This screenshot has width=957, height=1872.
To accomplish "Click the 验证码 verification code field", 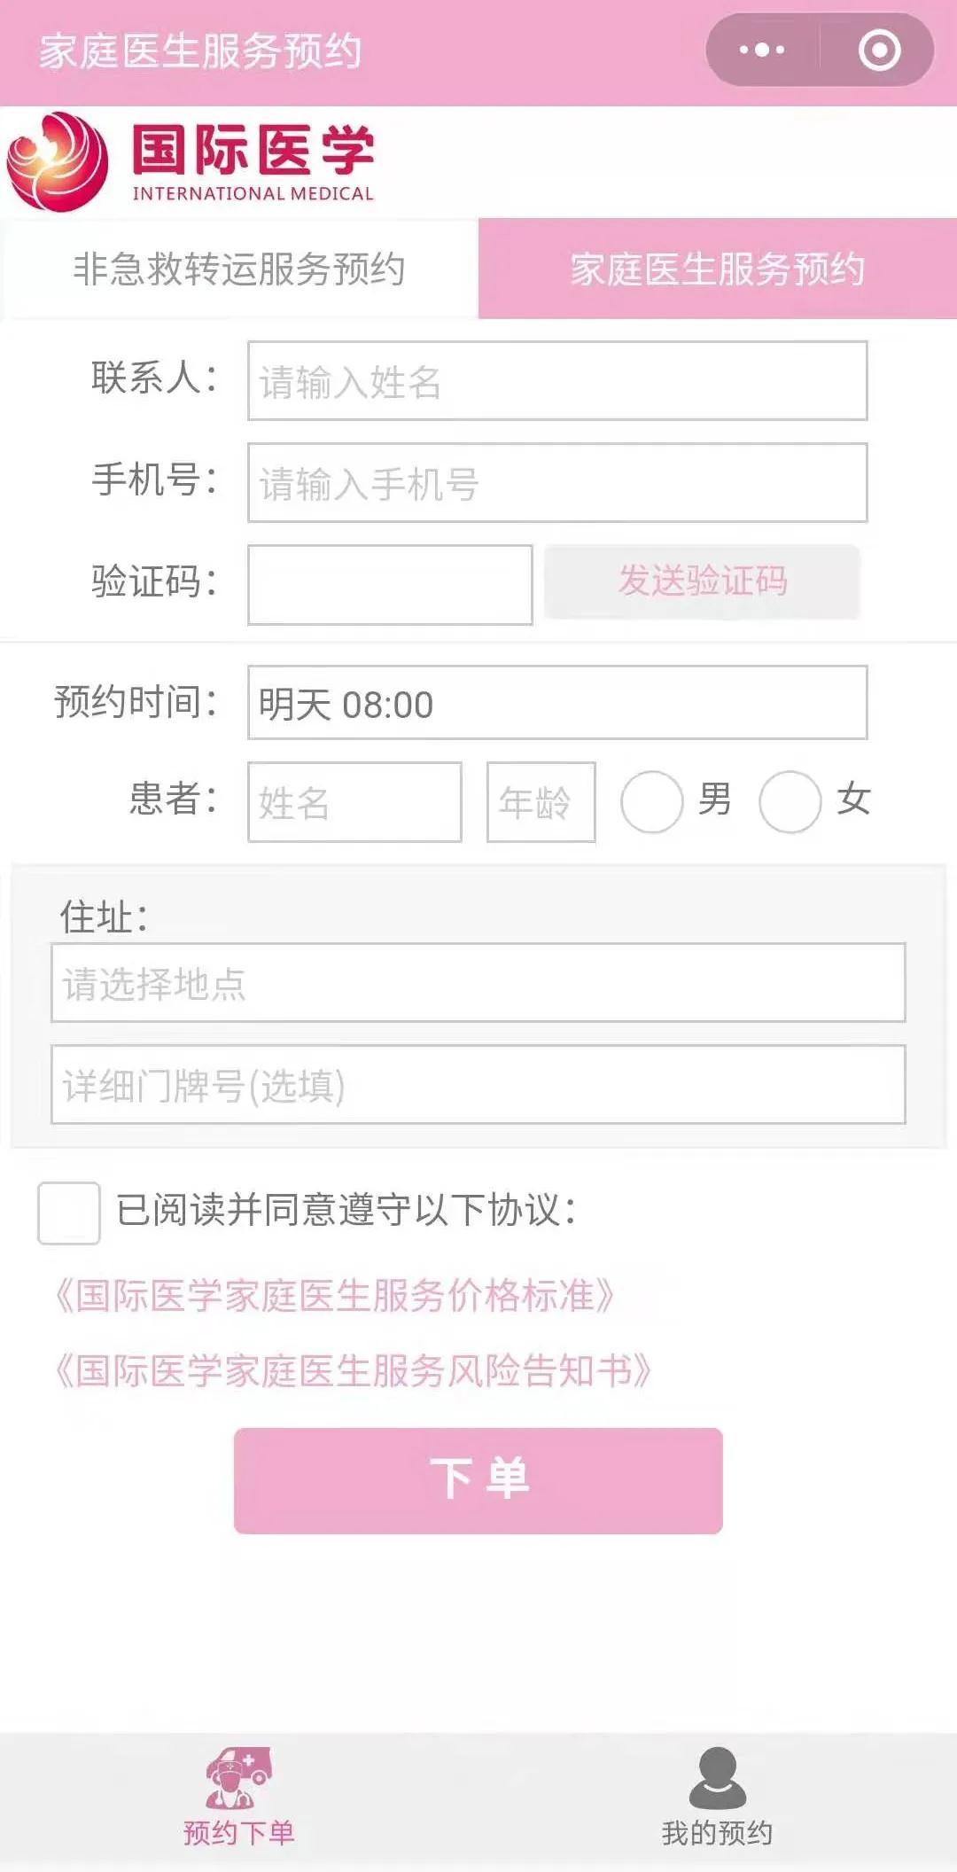I will click(x=390, y=585).
